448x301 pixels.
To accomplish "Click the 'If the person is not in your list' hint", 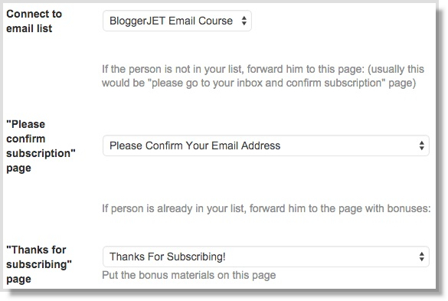I will coord(263,76).
